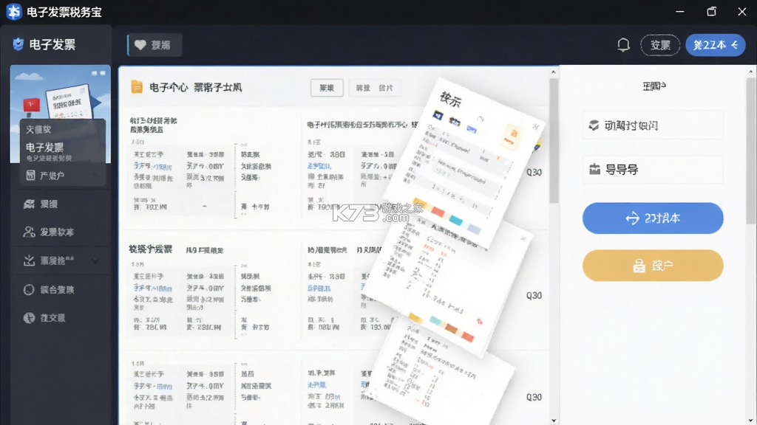This screenshot has height=425, width=757.
Task: Click the orange document badge in the top popup card
Action: pos(512,137)
